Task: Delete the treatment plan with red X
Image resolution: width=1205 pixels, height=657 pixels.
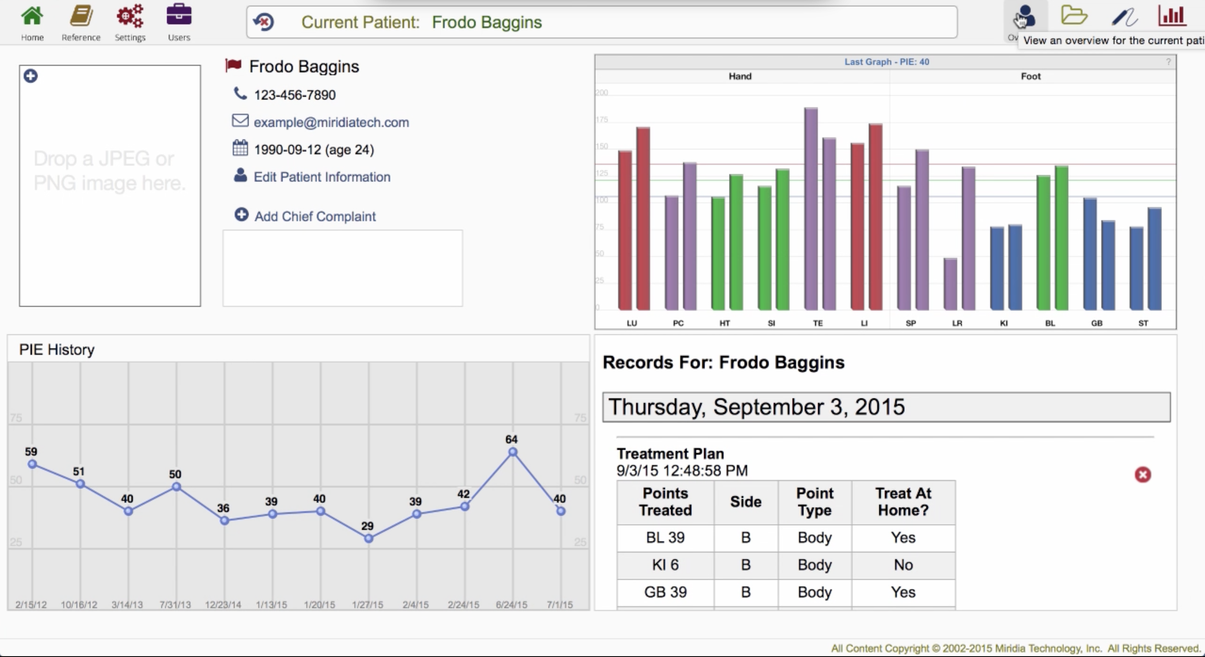Action: click(1142, 475)
